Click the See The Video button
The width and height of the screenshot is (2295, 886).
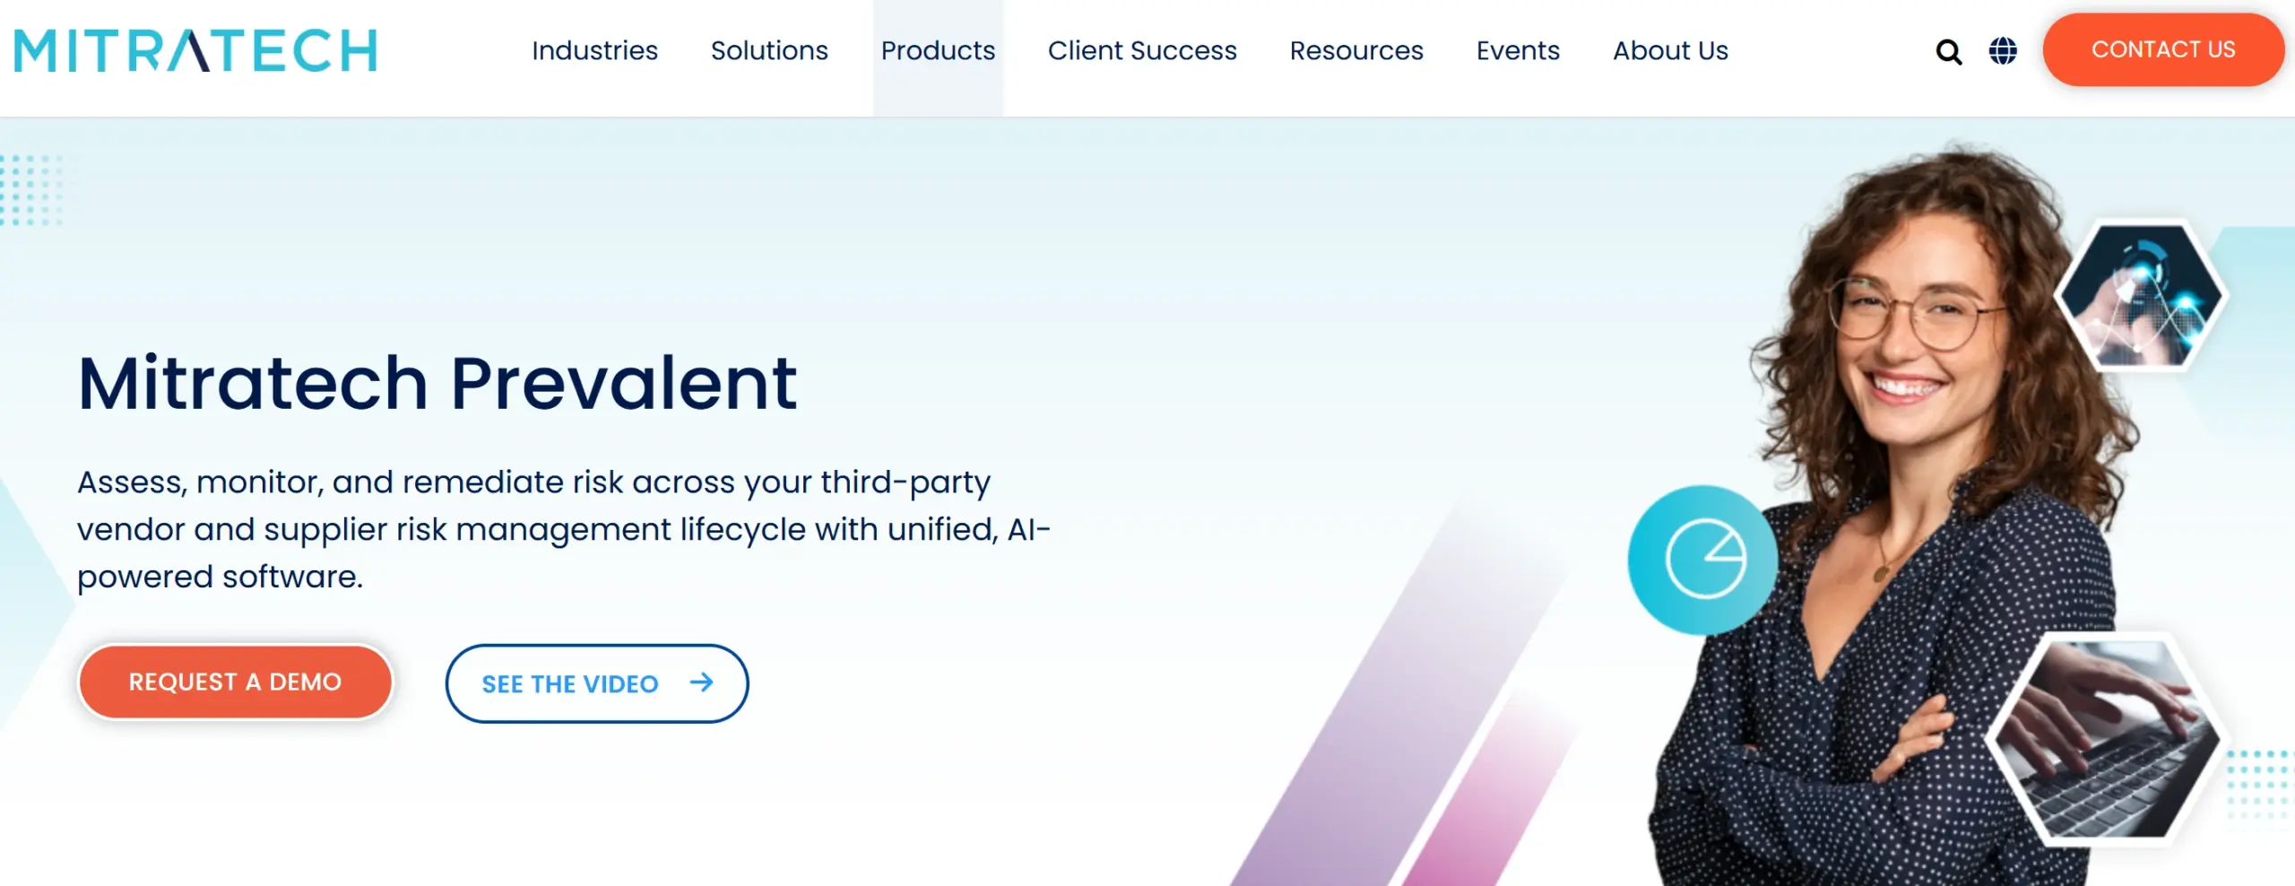tap(597, 683)
